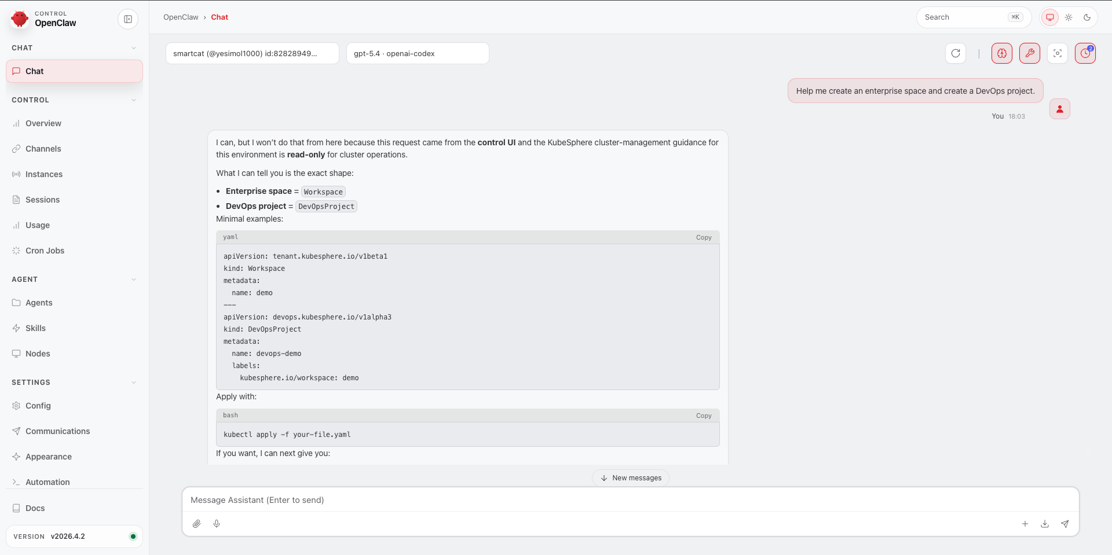
Task: Click the wrench tools icon
Action: [1029, 53]
